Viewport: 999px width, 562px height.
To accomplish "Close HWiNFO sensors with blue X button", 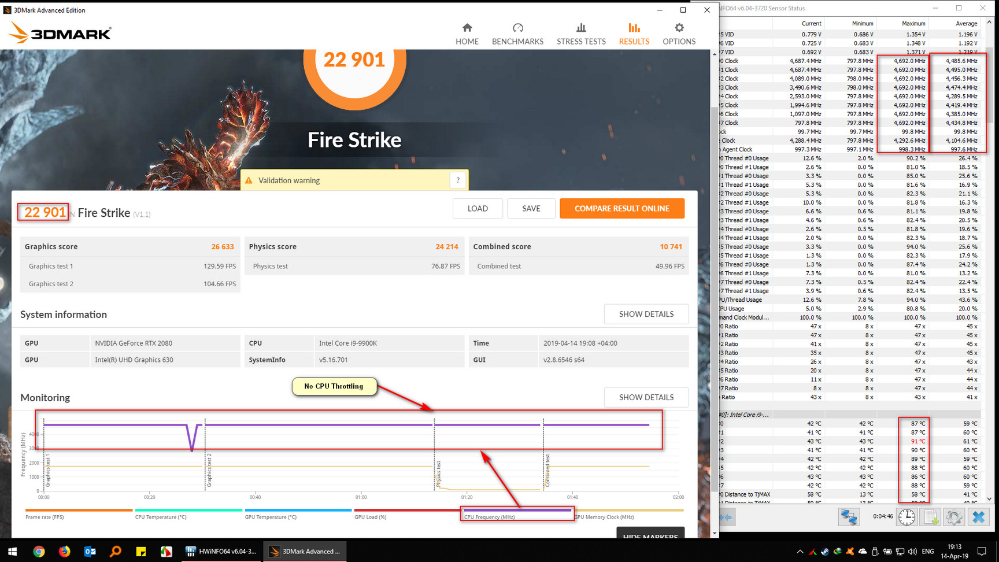I will [978, 516].
